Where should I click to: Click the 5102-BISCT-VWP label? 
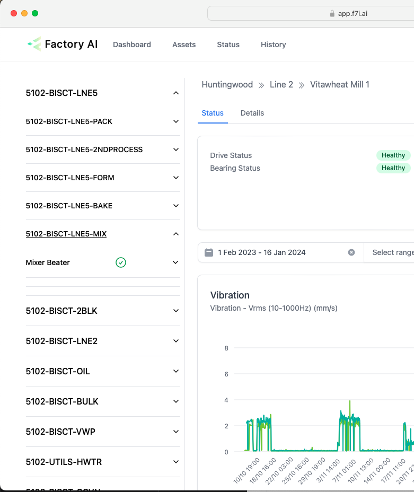[60, 432]
